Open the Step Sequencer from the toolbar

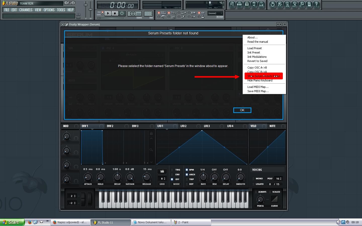click(x=239, y=5)
